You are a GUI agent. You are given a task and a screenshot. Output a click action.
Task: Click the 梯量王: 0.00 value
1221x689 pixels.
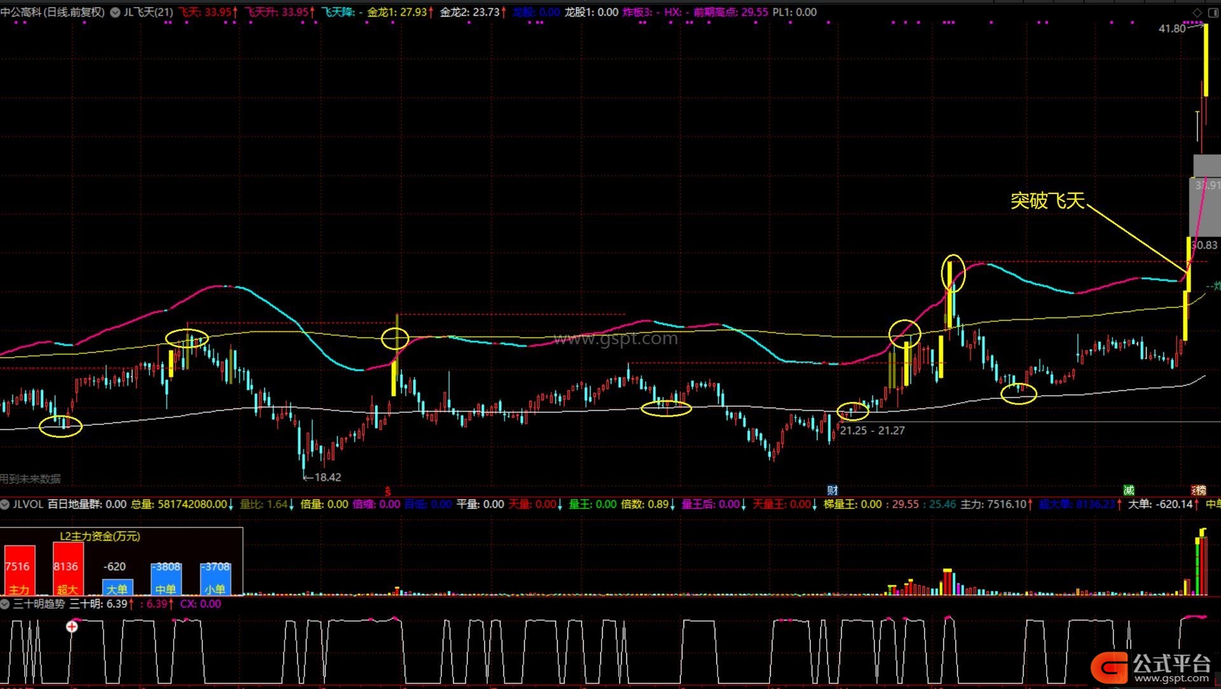point(853,505)
